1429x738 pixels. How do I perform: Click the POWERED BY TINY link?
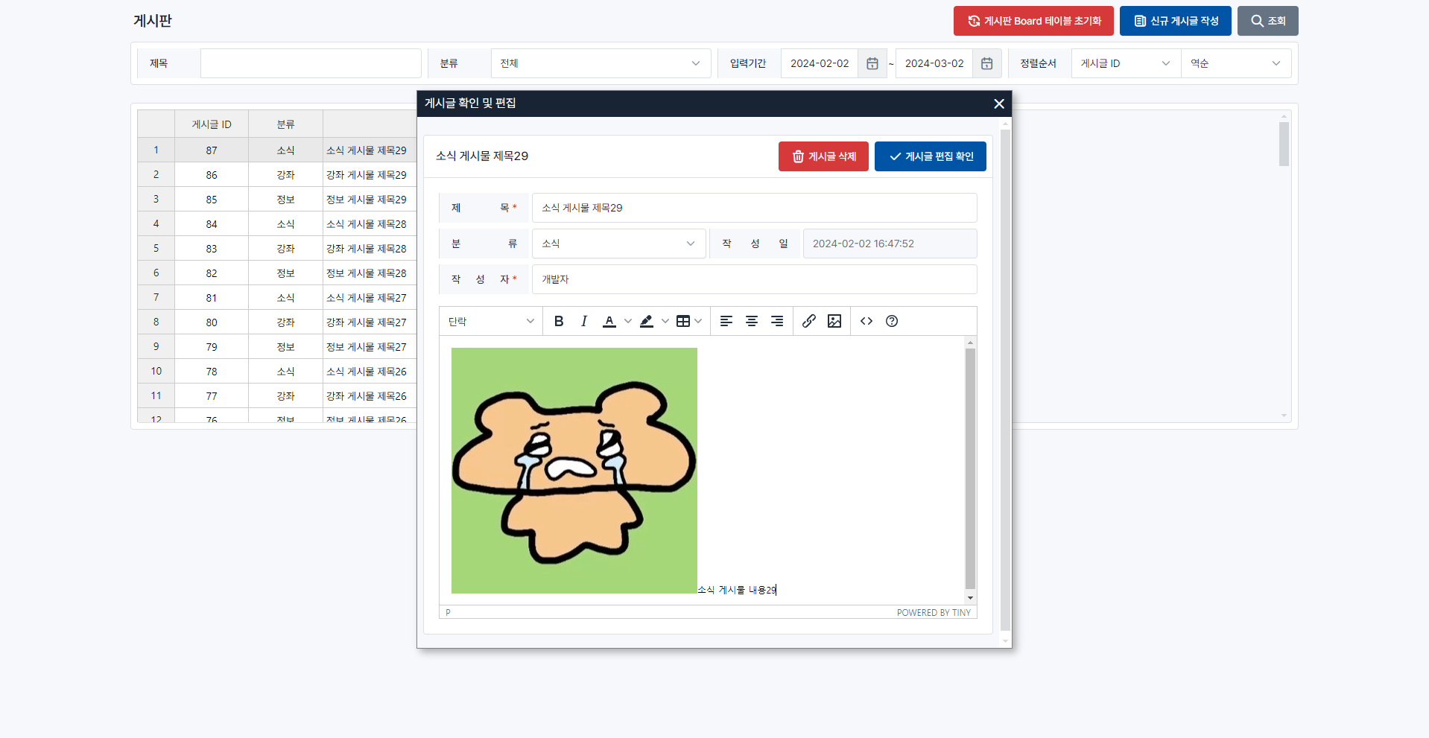coord(934,613)
